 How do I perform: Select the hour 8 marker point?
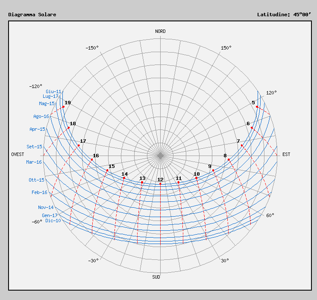click(x=229, y=160)
